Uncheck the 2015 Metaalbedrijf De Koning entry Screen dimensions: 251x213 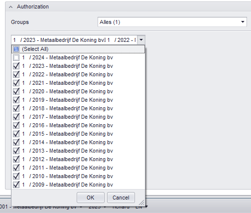point(16,134)
